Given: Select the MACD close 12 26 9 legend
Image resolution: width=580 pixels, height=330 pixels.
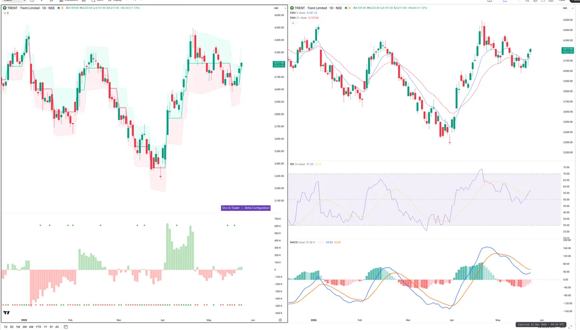Looking at the screenshot, I should click(303, 242).
